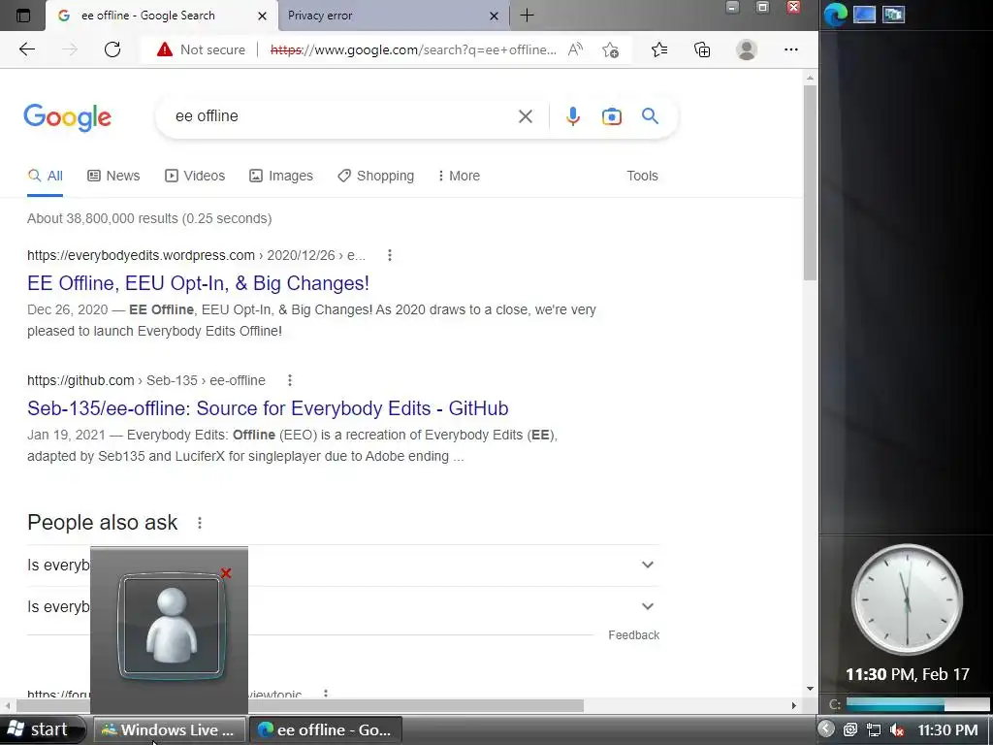Go back using the back arrow
Image resolution: width=993 pixels, height=745 pixels.
26,49
